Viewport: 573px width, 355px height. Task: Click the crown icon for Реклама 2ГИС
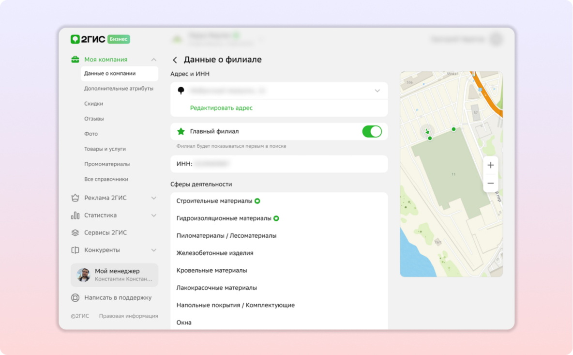75,198
